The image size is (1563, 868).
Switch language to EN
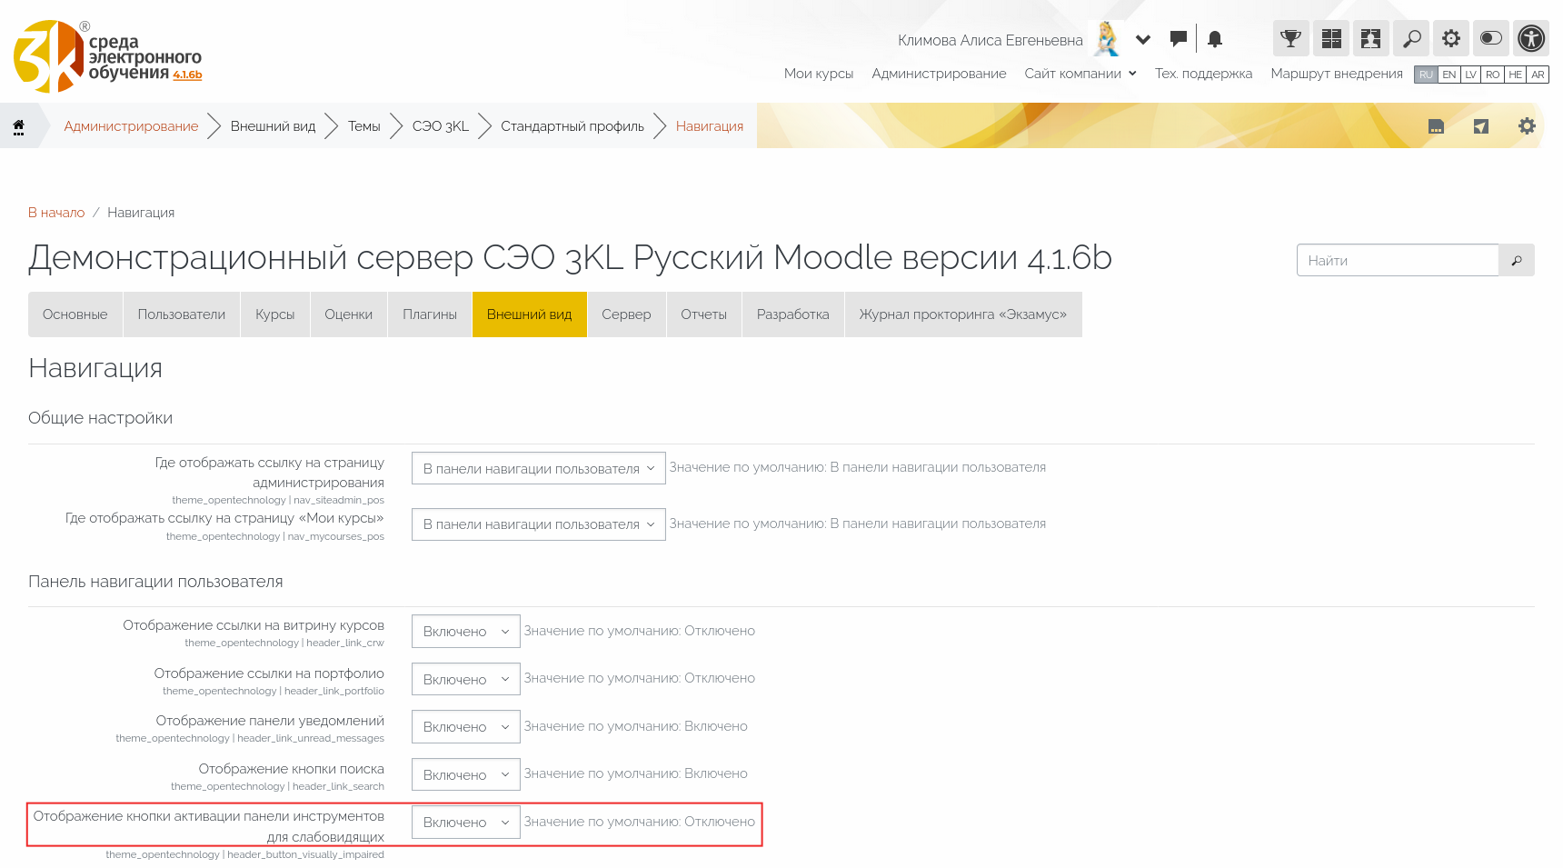click(1449, 75)
